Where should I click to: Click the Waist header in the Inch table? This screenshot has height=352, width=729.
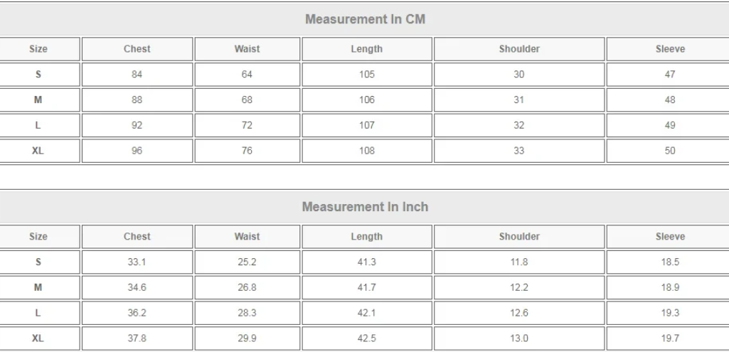(247, 237)
